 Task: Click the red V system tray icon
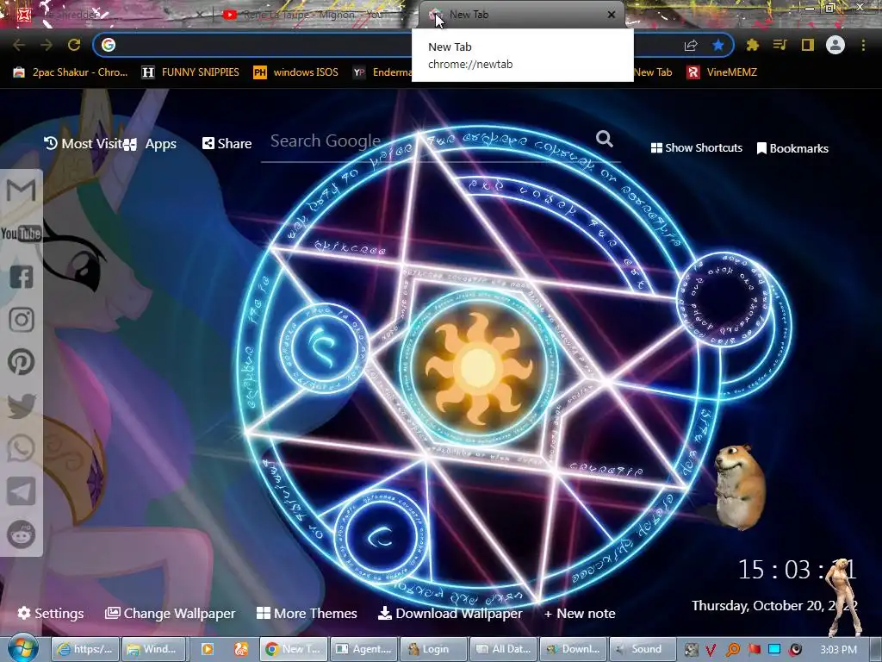(711, 650)
